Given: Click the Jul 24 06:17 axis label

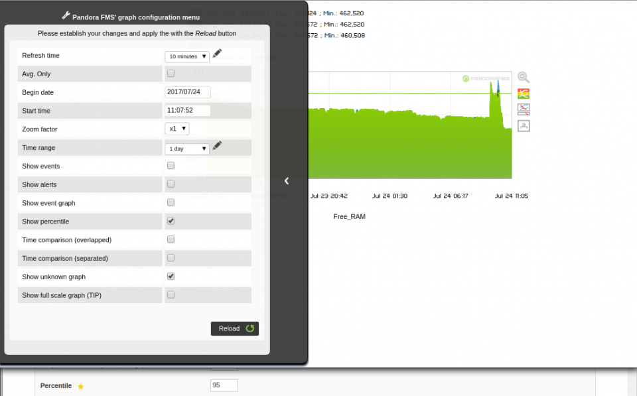Looking at the screenshot, I should pos(451,196).
